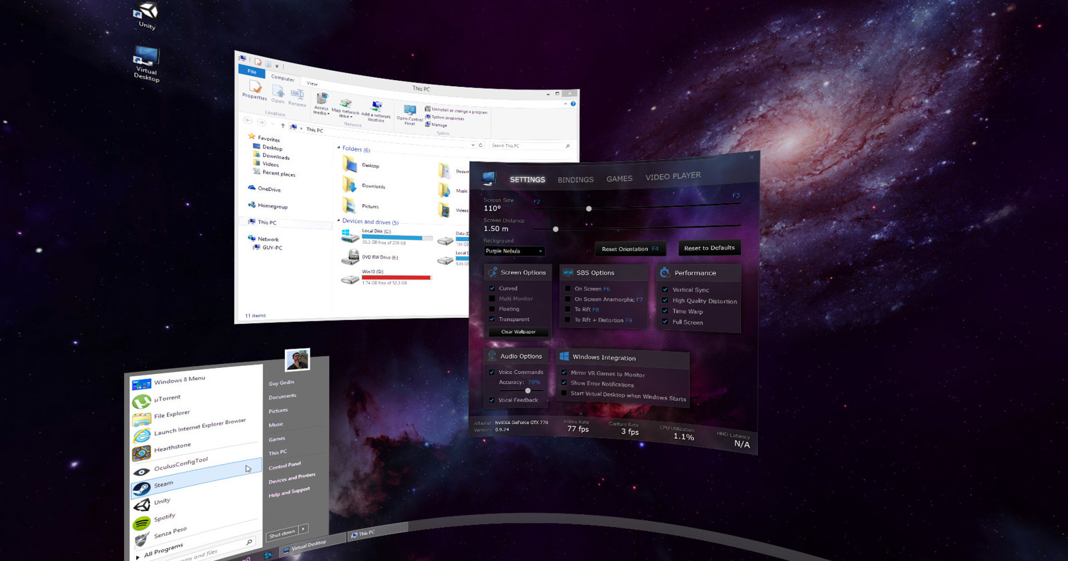Toggle Mirror VR Games to Monitor

564,373
